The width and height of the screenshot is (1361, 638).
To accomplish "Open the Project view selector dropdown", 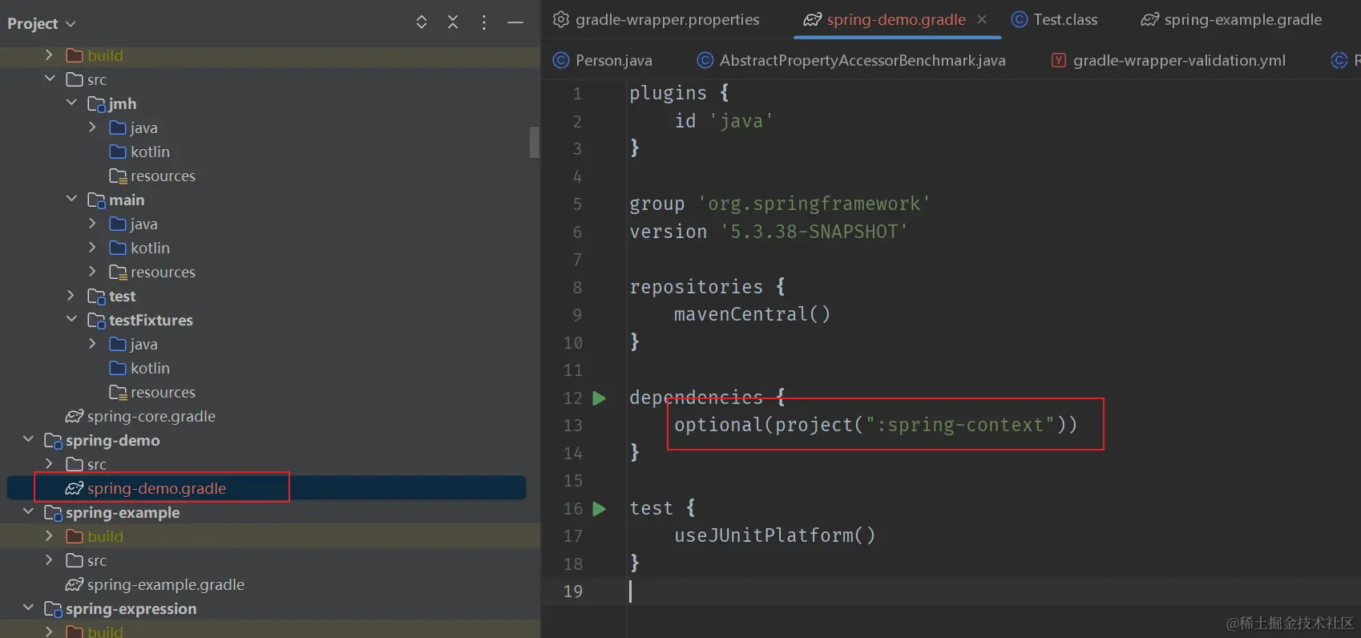I will 41,23.
